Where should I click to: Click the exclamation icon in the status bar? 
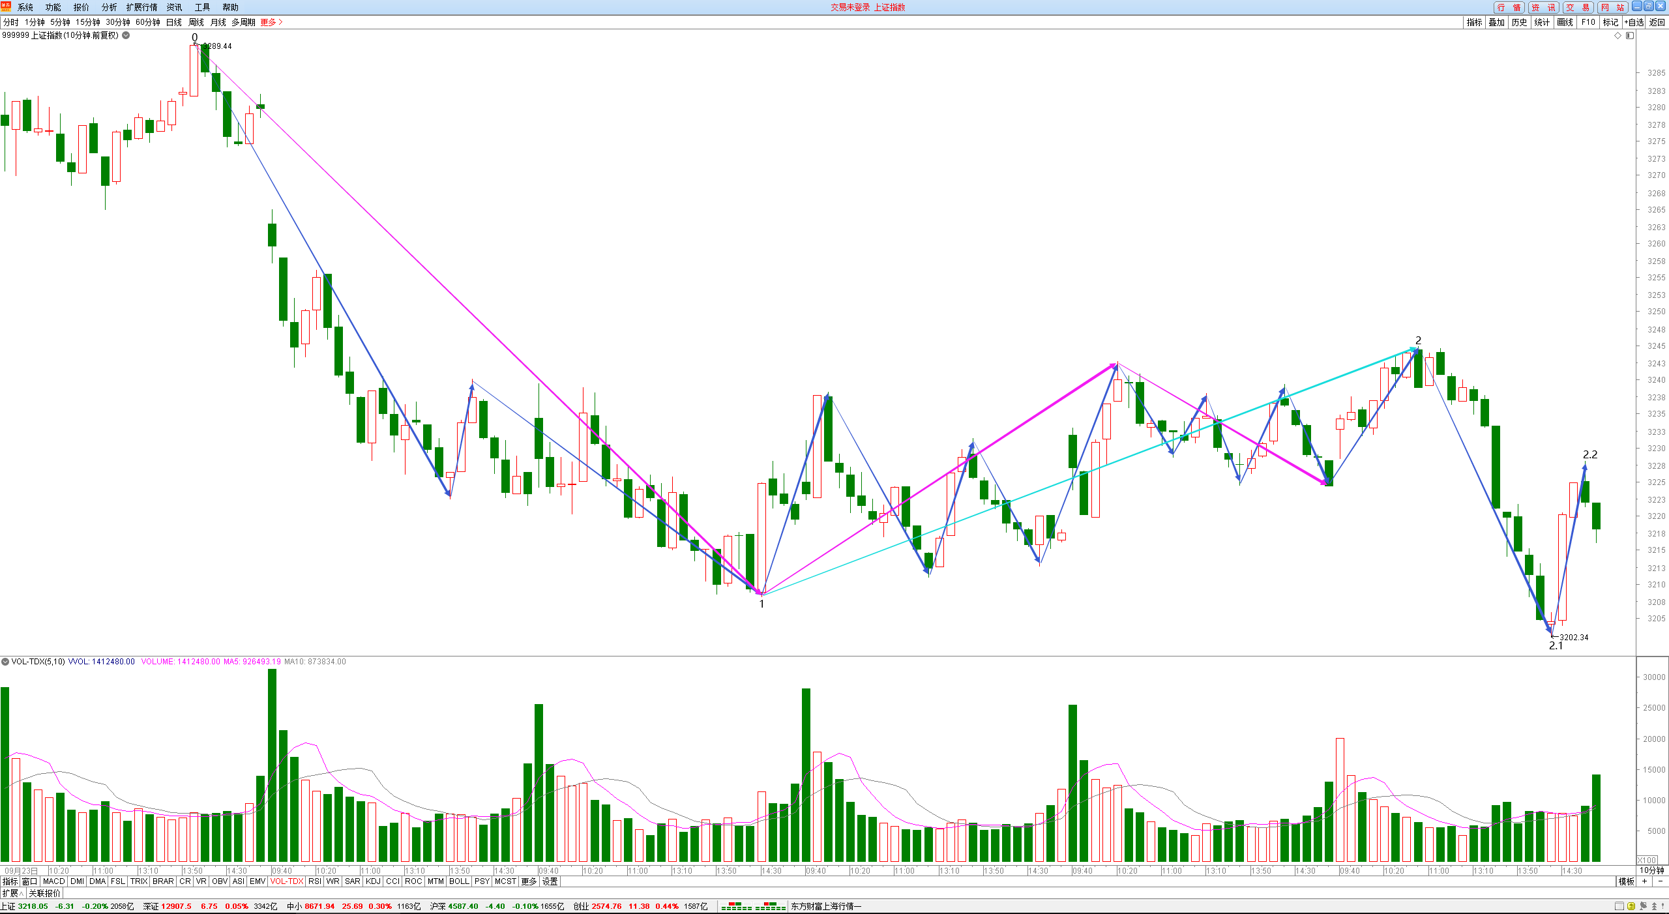[1663, 906]
